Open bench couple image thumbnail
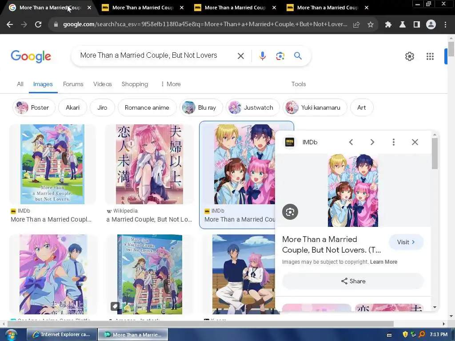Viewport: 455px width, 341px height. pos(244,274)
